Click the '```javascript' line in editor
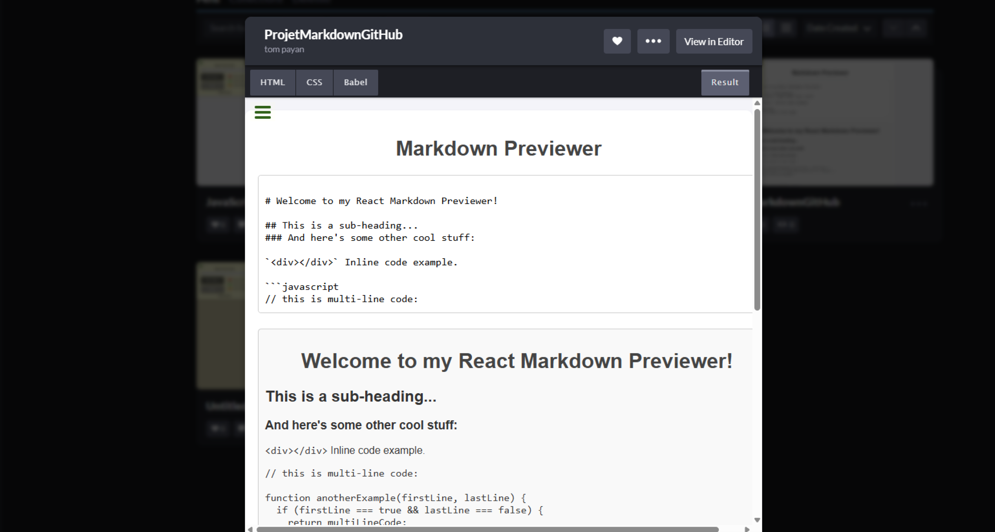This screenshot has height=532, width=995. (x=302, y=287)
